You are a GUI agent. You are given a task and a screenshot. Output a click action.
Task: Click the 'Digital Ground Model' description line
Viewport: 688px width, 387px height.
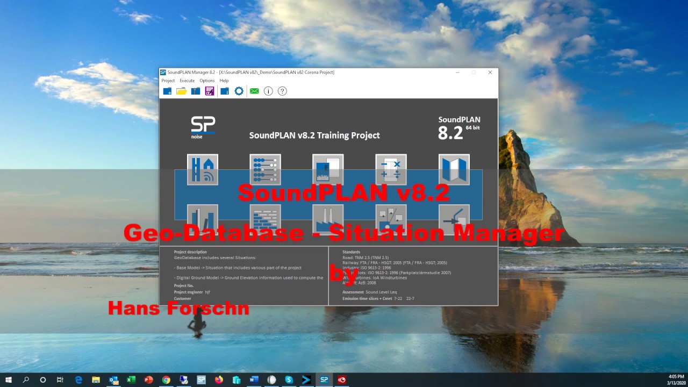248,278
